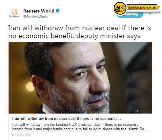
Task: Click the circular yellow calligraphy watermark logo
Action: tap(120, 8)
